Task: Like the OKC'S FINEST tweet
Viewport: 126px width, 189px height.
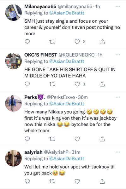Action: 77,84
